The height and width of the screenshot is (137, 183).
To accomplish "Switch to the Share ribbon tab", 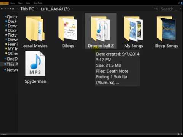I will click(20, 3).
